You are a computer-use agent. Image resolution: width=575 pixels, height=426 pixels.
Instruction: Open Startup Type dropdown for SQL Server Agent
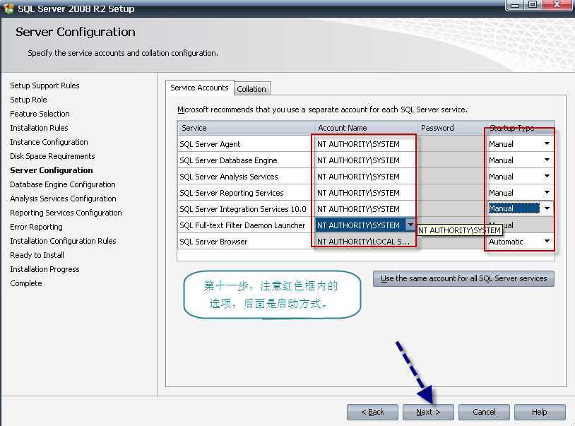point(547,143)
